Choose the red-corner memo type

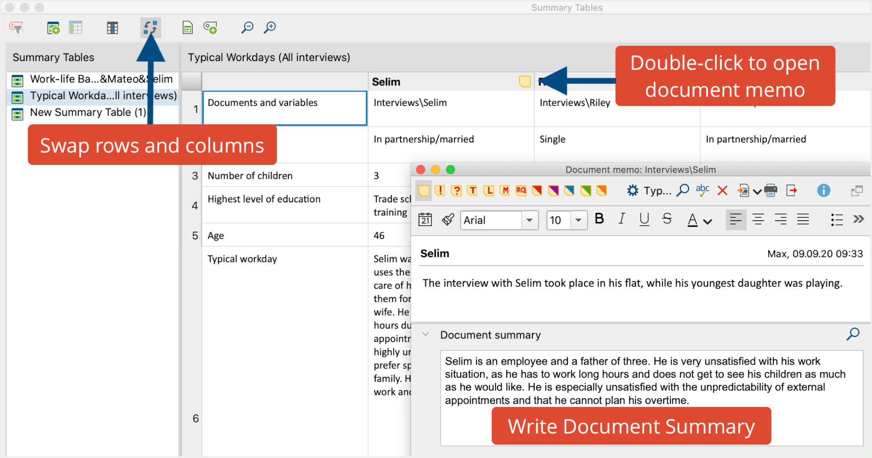point(537,191)
